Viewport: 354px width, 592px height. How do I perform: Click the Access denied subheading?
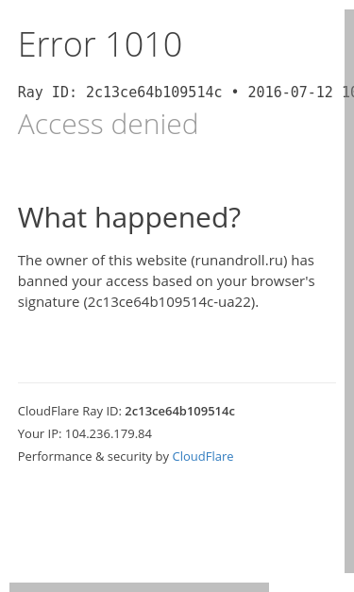108,124
